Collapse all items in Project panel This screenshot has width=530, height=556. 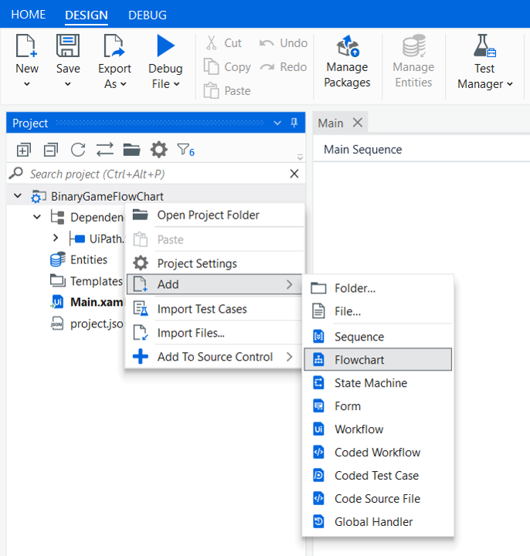[x=51, y=150]
